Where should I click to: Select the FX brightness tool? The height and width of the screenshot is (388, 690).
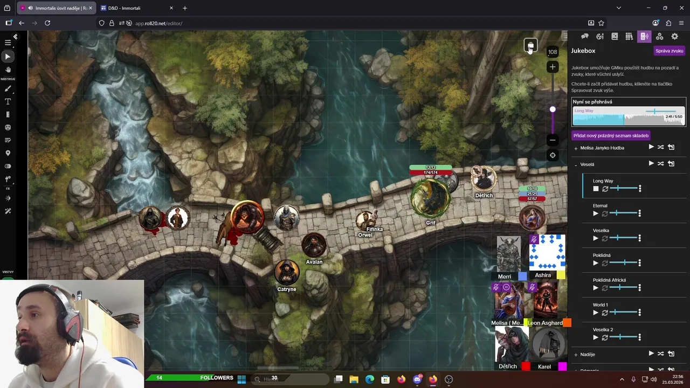click(x=8, y=198)
